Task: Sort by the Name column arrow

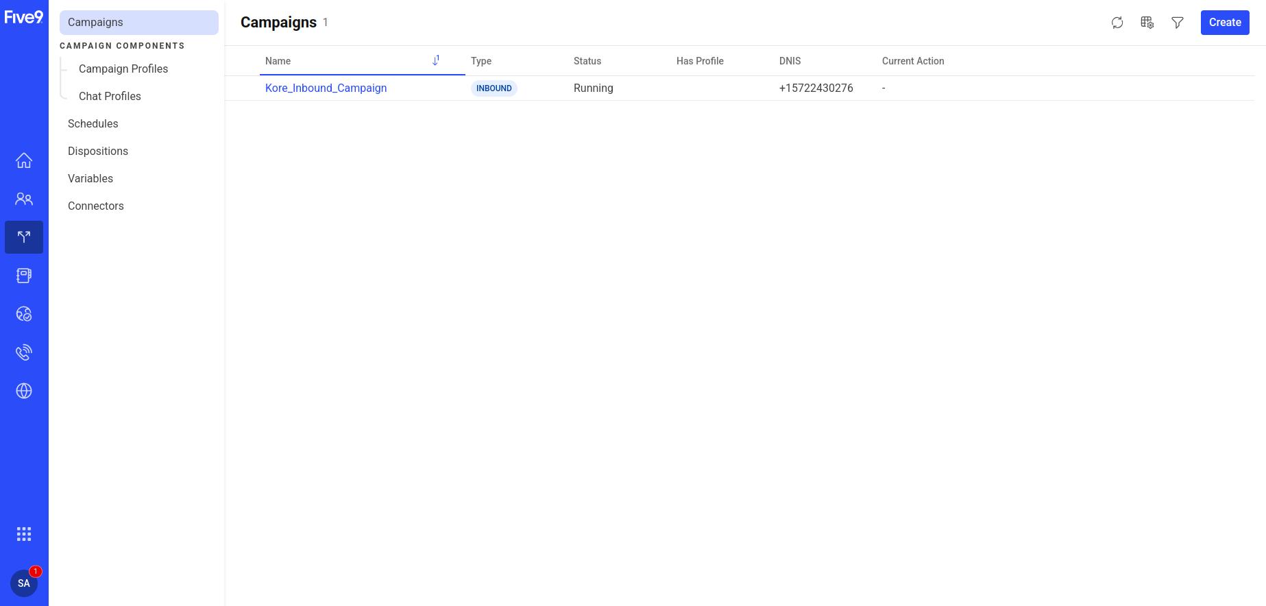Action: click(436, 60)
